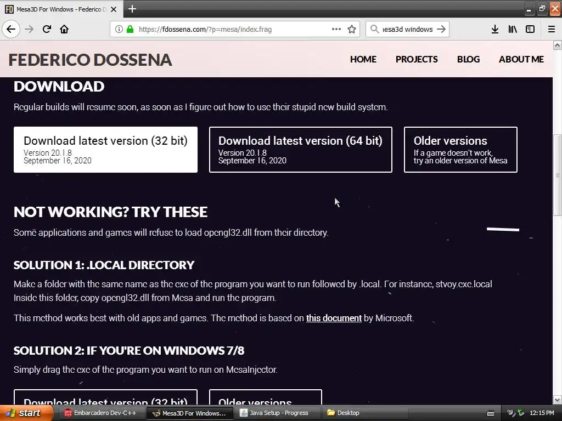The height and width of the screenshot is (421, 562).
Task: Show site information icon in address bar
Action: (119, 30)
